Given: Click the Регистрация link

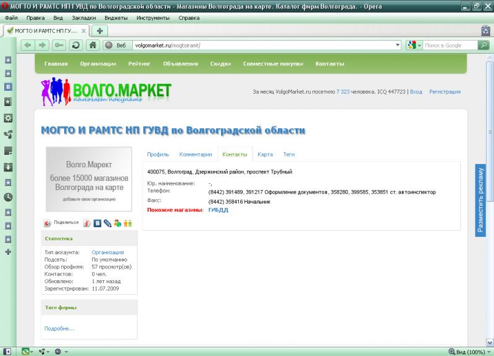Looking at the screenshot, I should tap(445, 91).
